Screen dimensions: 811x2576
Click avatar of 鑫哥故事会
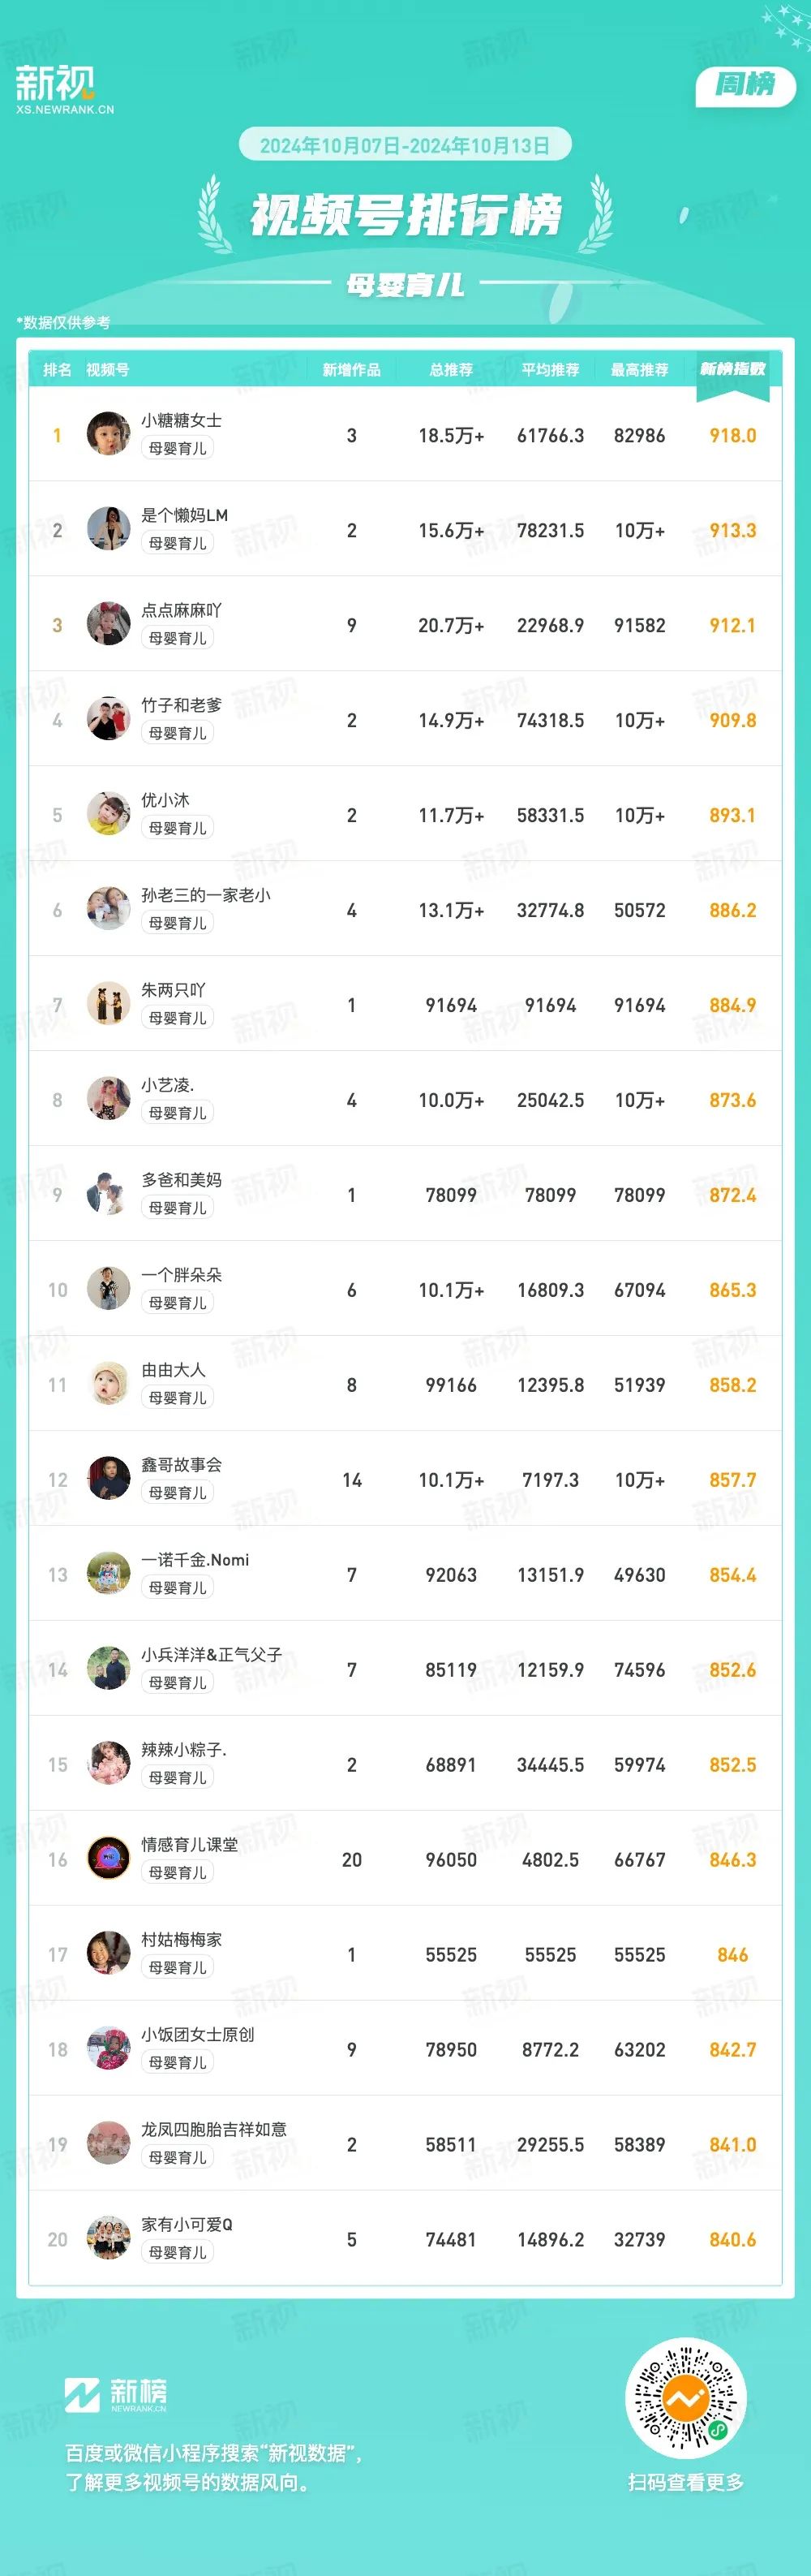click(x=109, y=1479)
